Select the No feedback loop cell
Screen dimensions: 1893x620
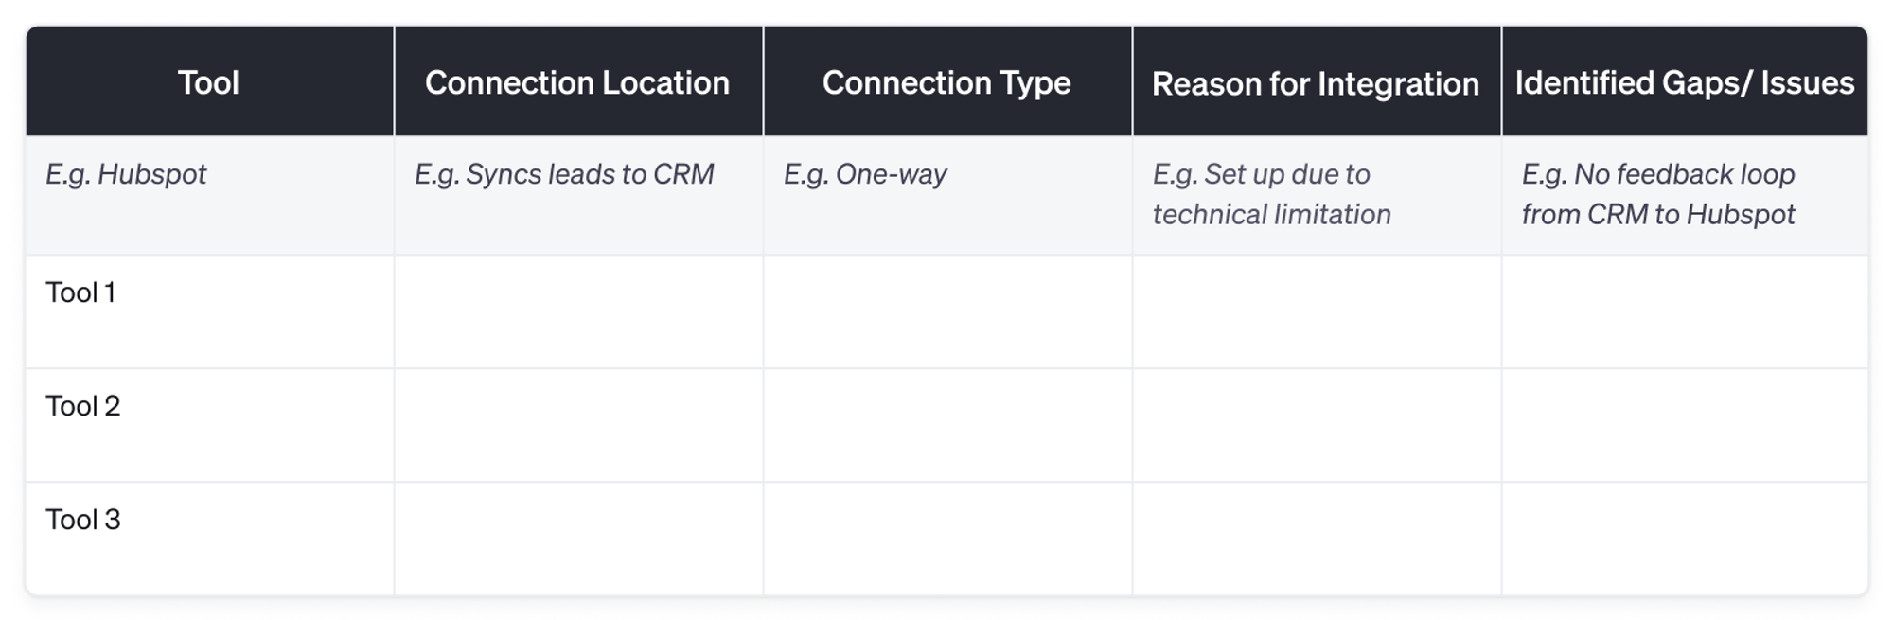click(x=1658, y=194)
